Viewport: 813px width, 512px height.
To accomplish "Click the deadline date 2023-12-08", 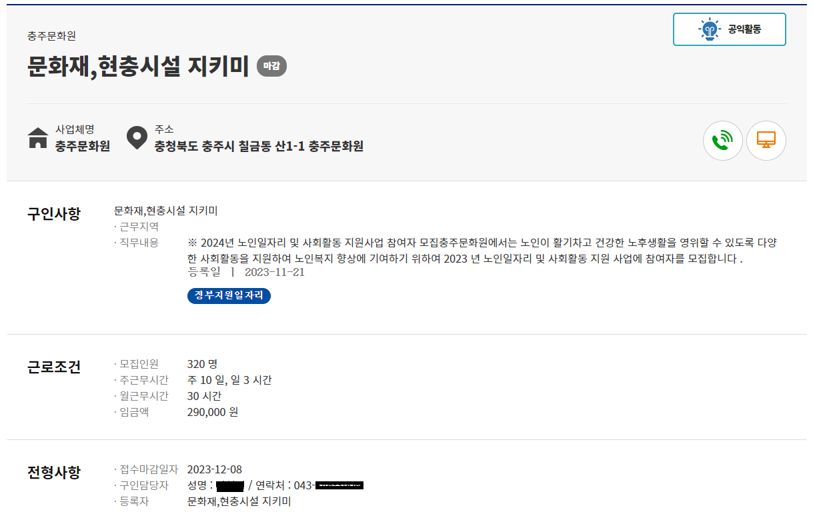I will point(215,469).
